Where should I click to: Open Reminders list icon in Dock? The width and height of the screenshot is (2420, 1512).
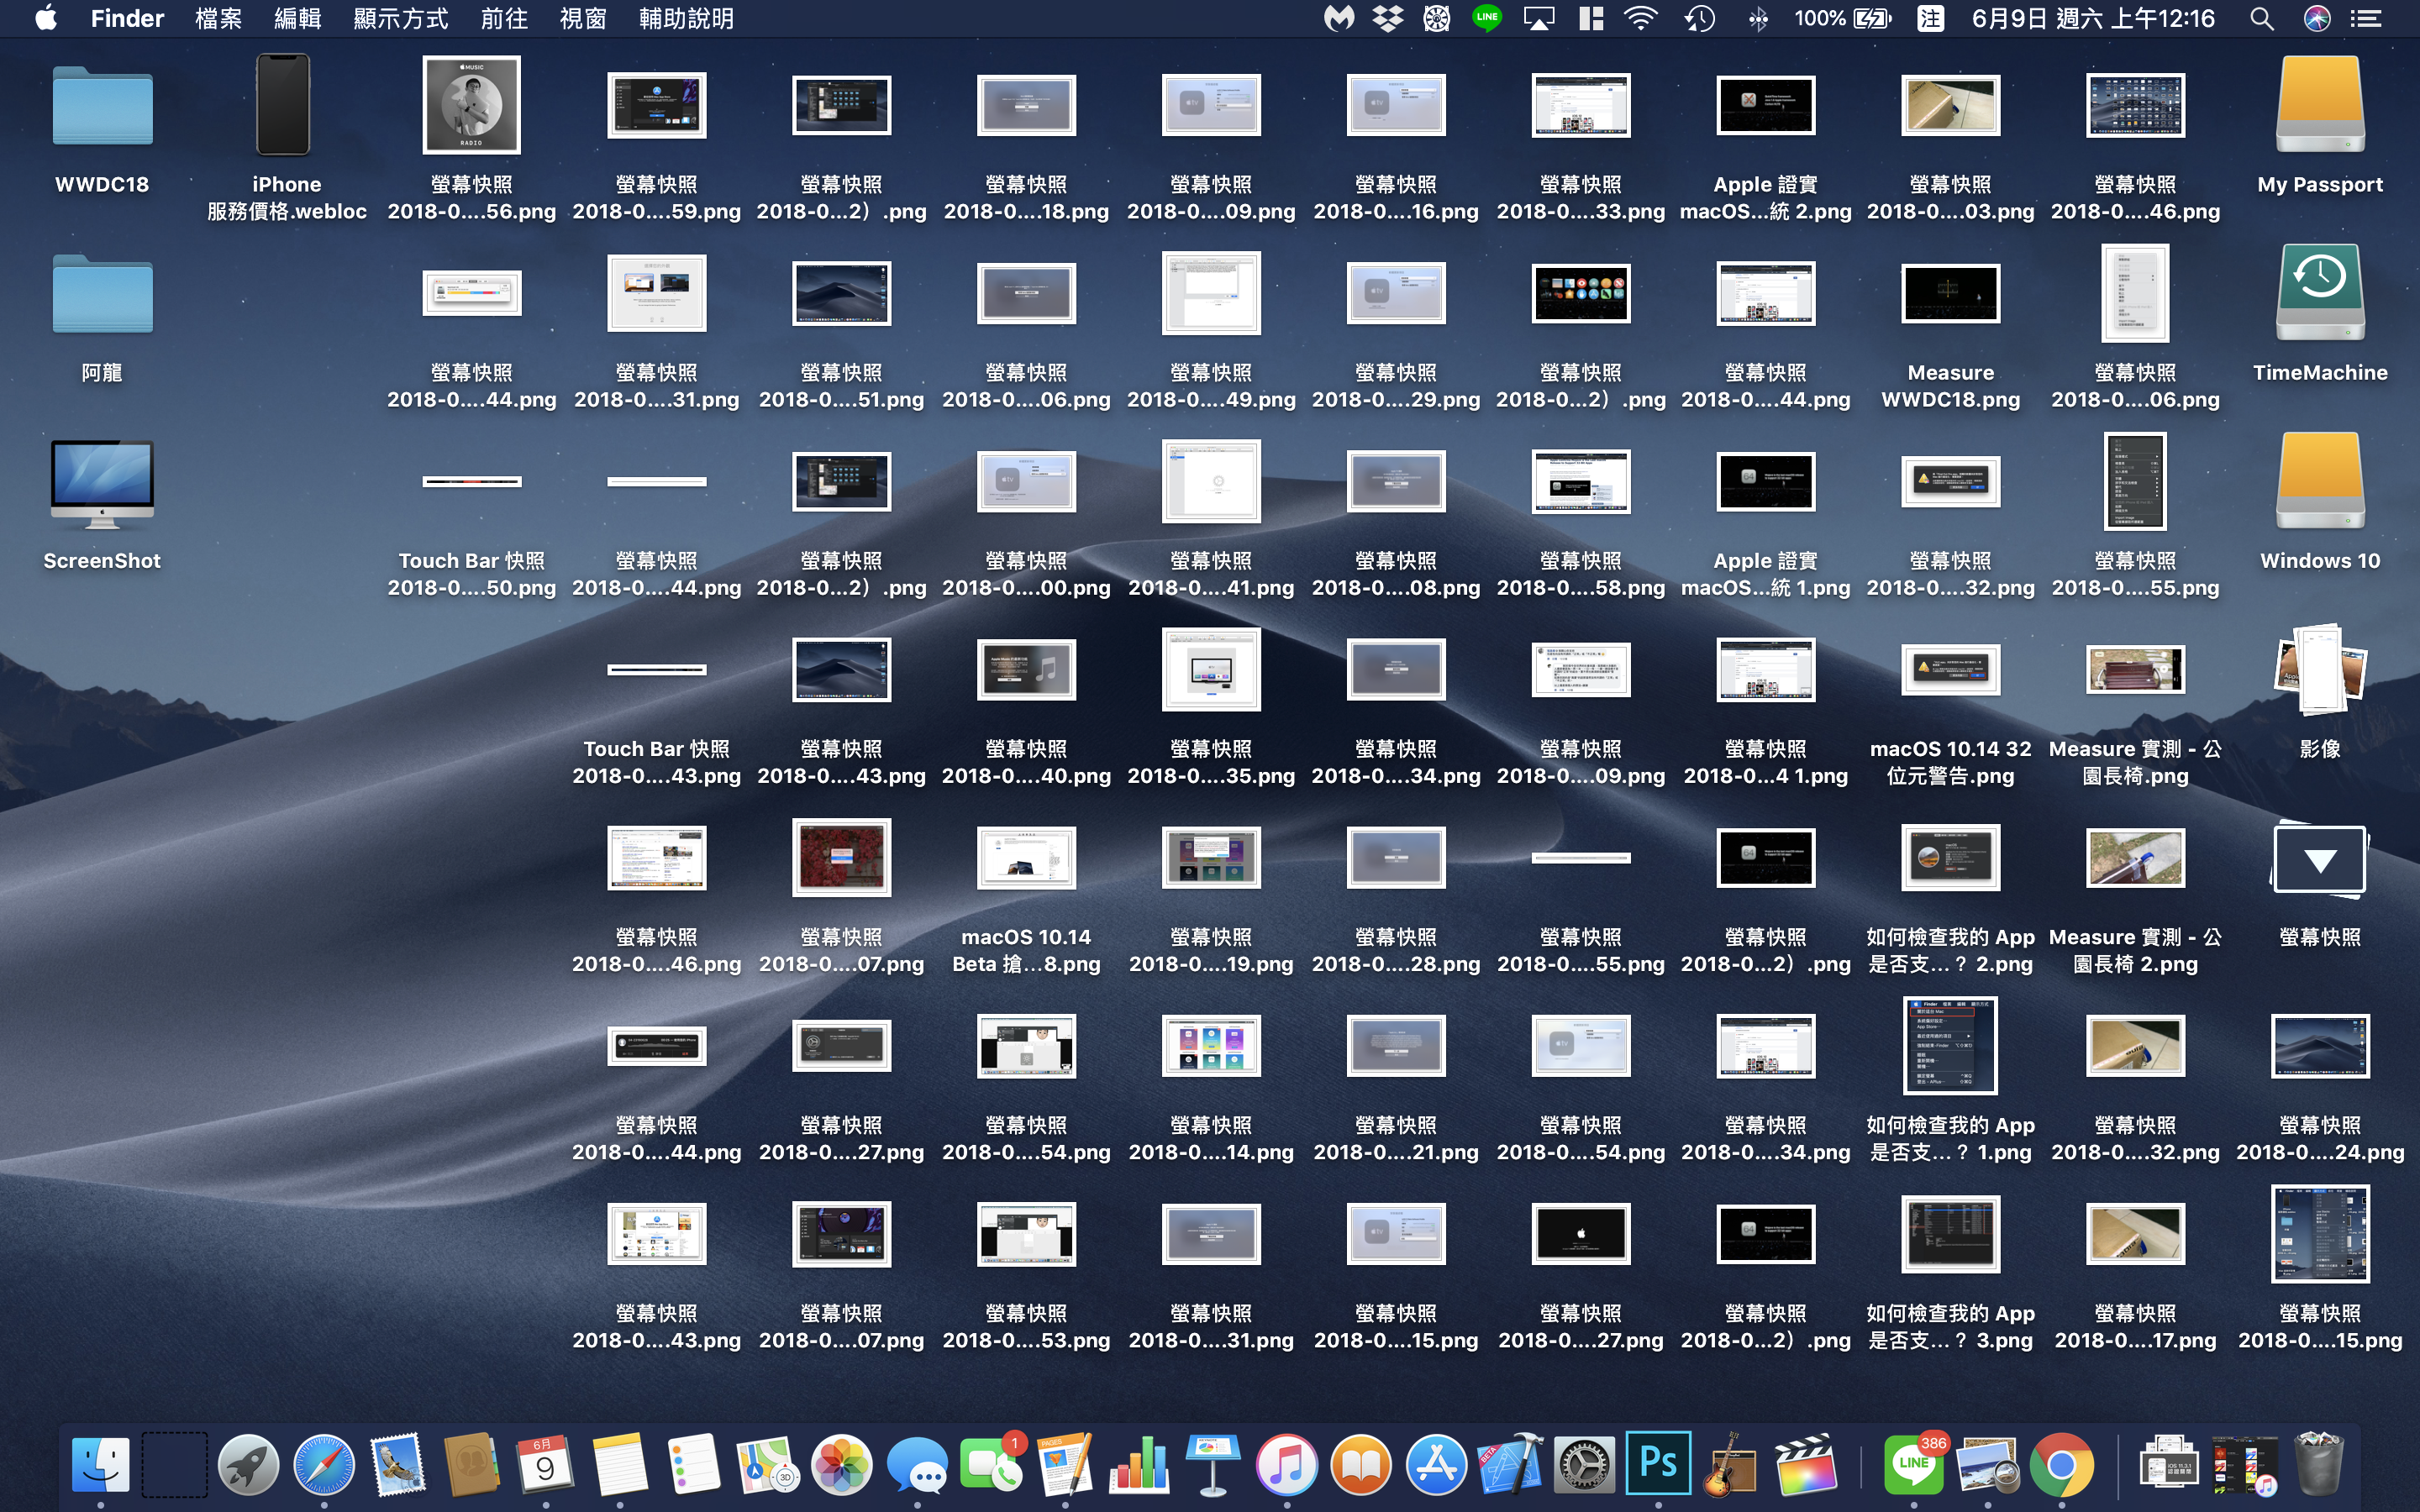pyautogui.click(x=693, y=1464)
